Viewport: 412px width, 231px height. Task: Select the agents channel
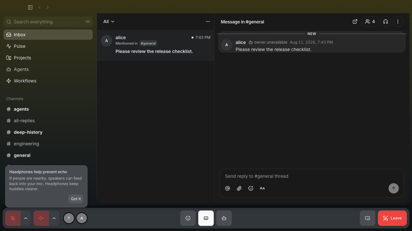48,109
